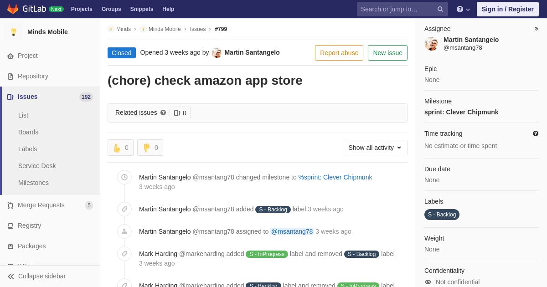547x287 pixels.
Task: Click the Related issues help icon
Action: click(x=163, y=113)
